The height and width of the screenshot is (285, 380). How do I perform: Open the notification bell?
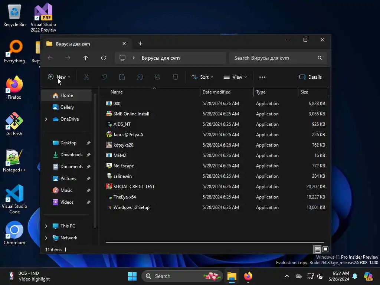[x=355, y=276]
